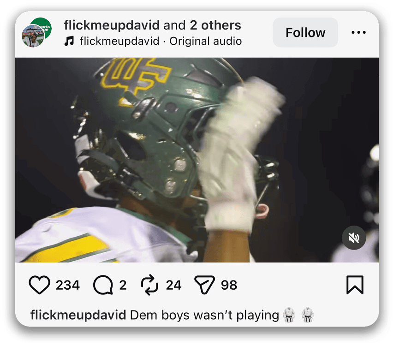Open comments via the speech bubble icon
394x346 pixels.
(103, 285)
